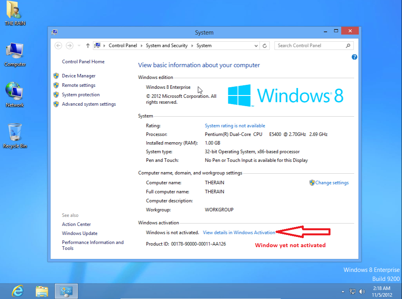Viewport: 402px width, 299px height.
Task: Open System protection link
Action: click(81, 95)
